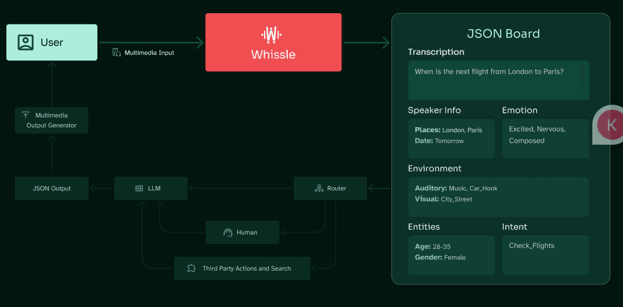Viewport: 623px width, 307px height.
Task: Select the Check_Flights intent box
Action: click(545, 255)
